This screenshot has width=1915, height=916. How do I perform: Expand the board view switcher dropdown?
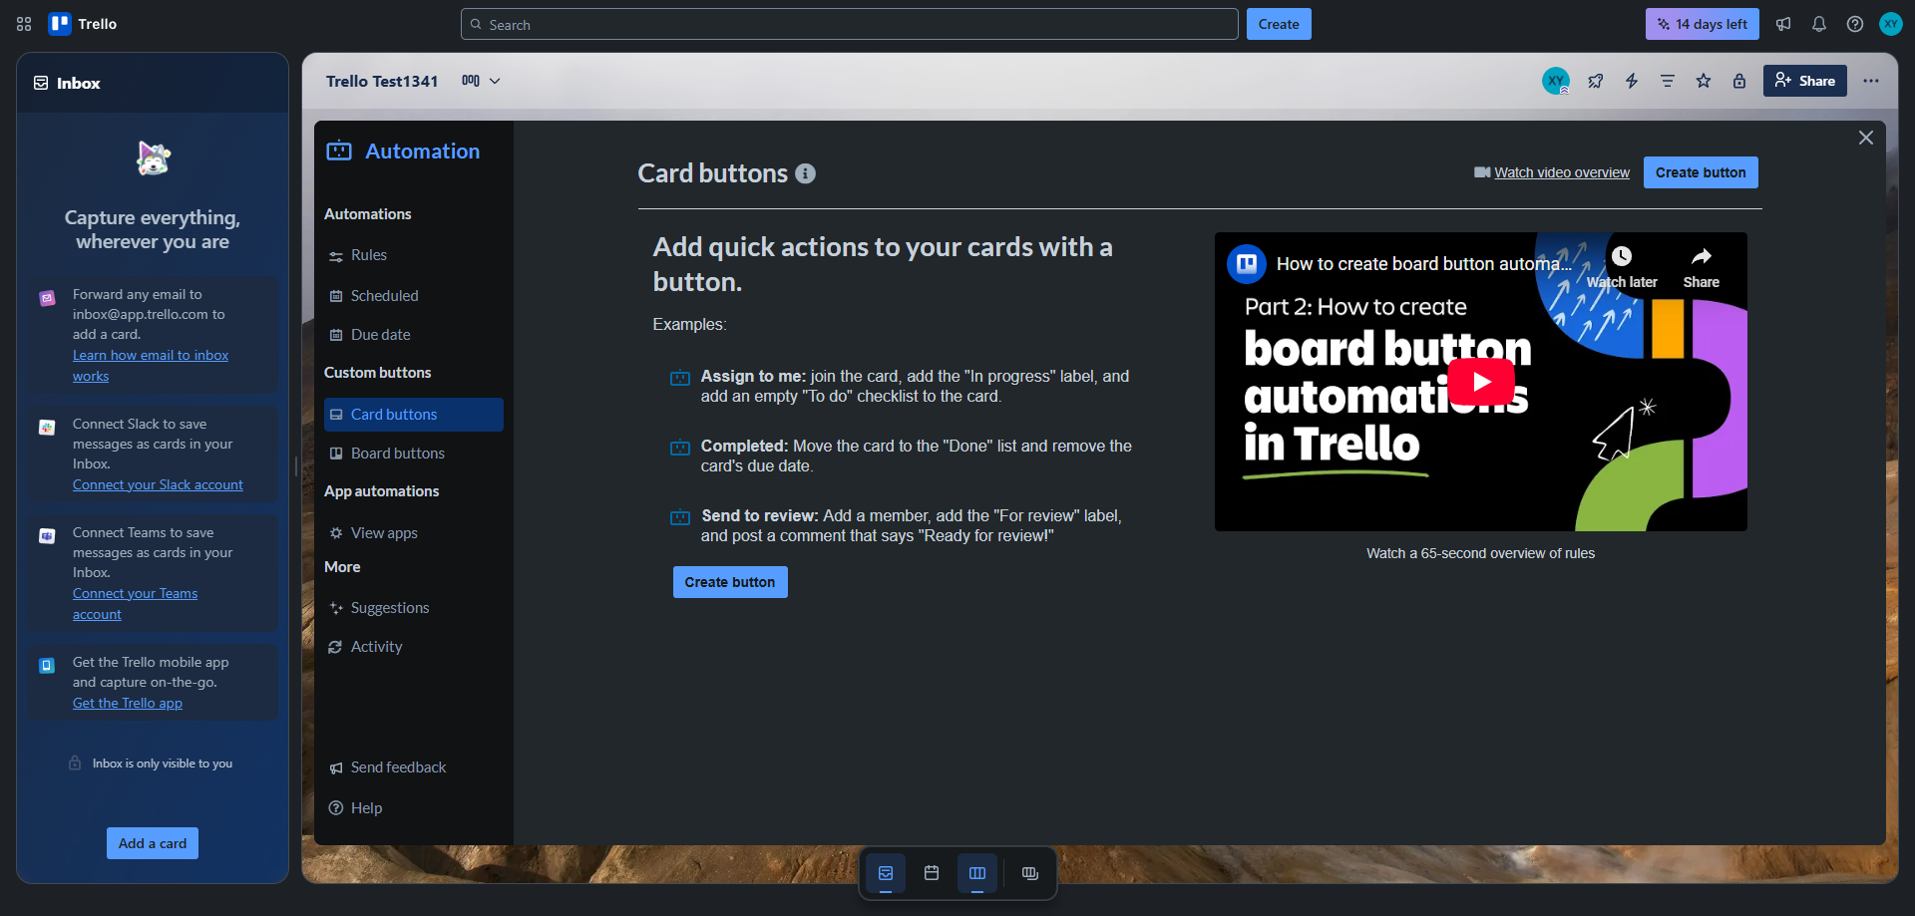coord(481,81)
